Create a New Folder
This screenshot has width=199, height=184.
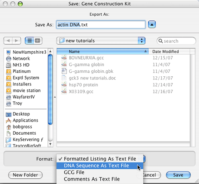pos(25,175)
